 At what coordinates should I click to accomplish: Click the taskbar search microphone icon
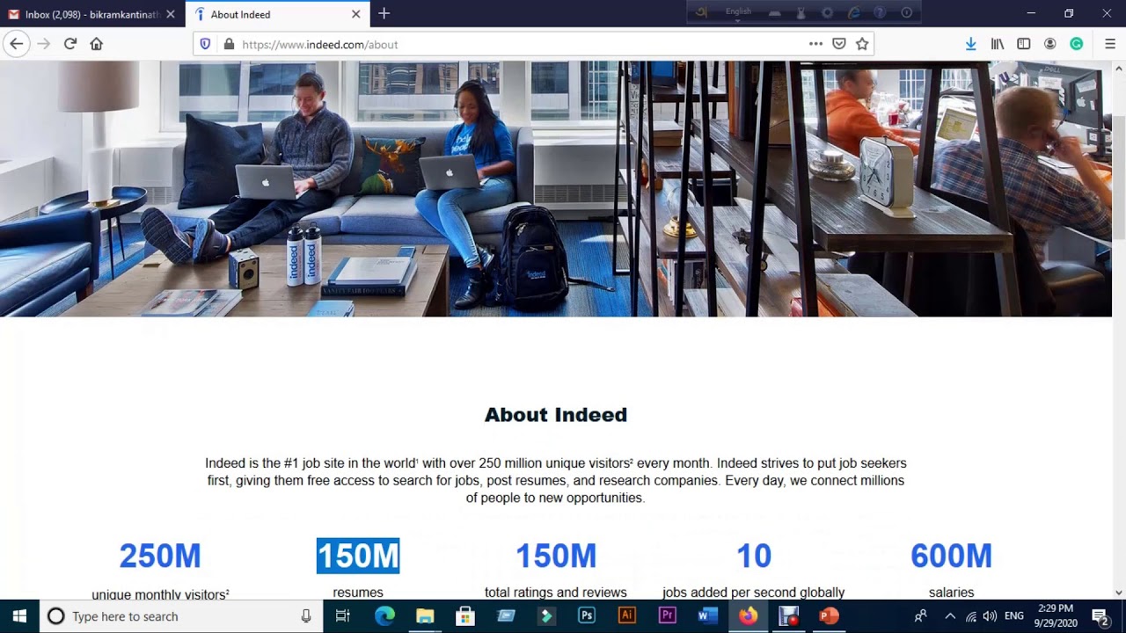[x=306, y=616]
